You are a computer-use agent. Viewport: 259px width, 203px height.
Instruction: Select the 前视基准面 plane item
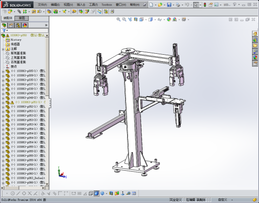tap(18, 53)
